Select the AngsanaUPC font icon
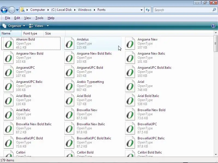The height and width of the screenshot is (163, 218). (8, 72)
